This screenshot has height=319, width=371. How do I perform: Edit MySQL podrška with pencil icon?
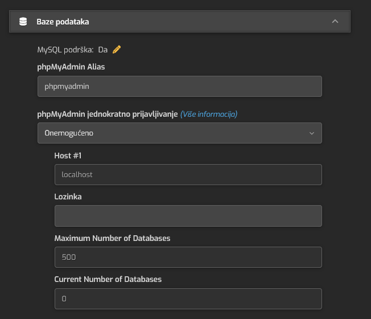tap(117, 50)
